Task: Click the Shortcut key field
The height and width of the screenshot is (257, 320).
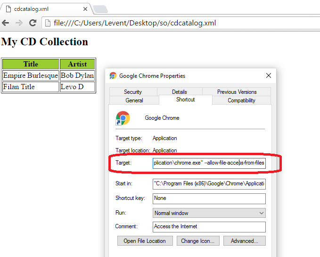Action: pos(209,199)
